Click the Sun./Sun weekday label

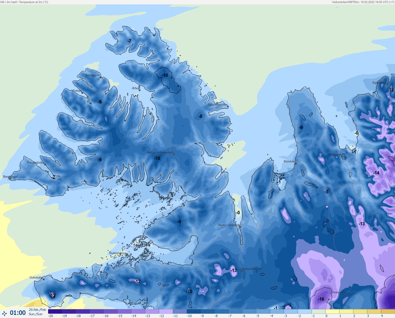36,314
